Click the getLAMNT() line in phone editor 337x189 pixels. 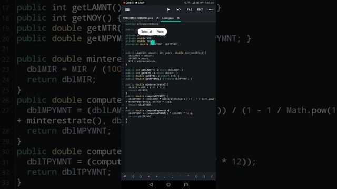(154, 70)
